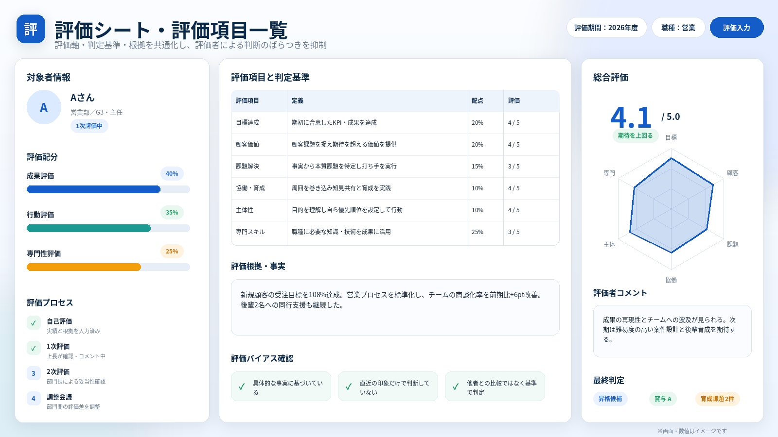Click 周囲を巻き込み知見共有と育成を実践 definition
Screen dimensions: 778x437
[341, 188]
